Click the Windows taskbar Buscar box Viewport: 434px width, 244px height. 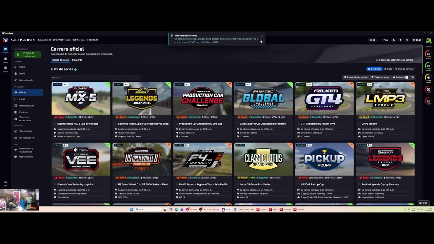tap(149, 209)
